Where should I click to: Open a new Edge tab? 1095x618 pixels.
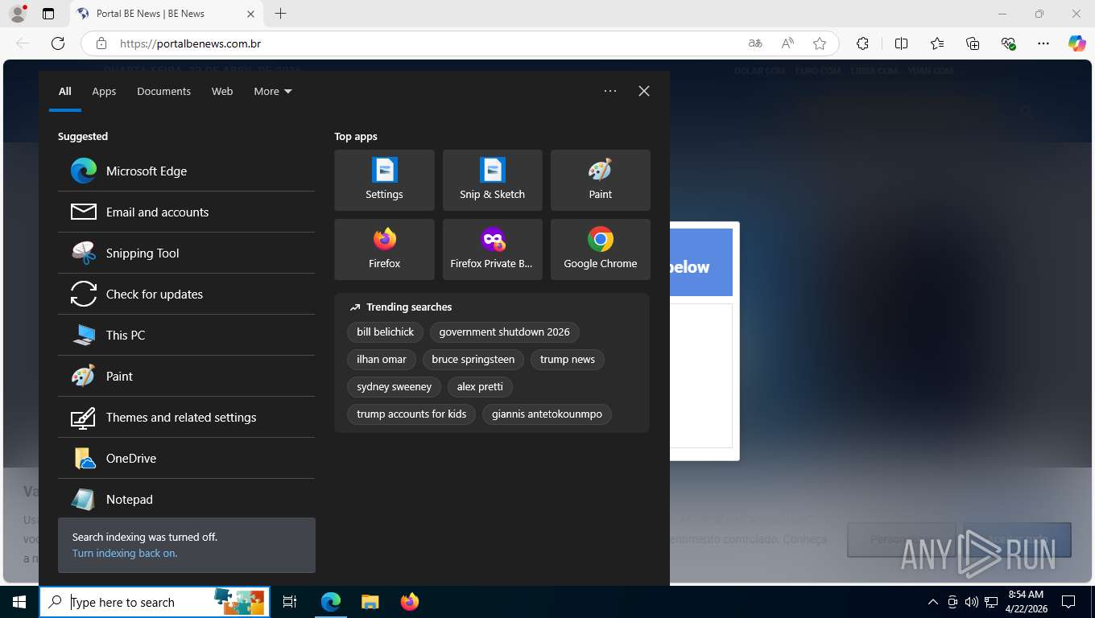(280, 14)
